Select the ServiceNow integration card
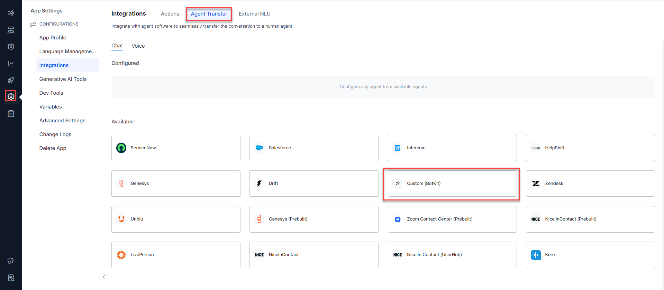664x290 pixels. [x=176, y=148]
